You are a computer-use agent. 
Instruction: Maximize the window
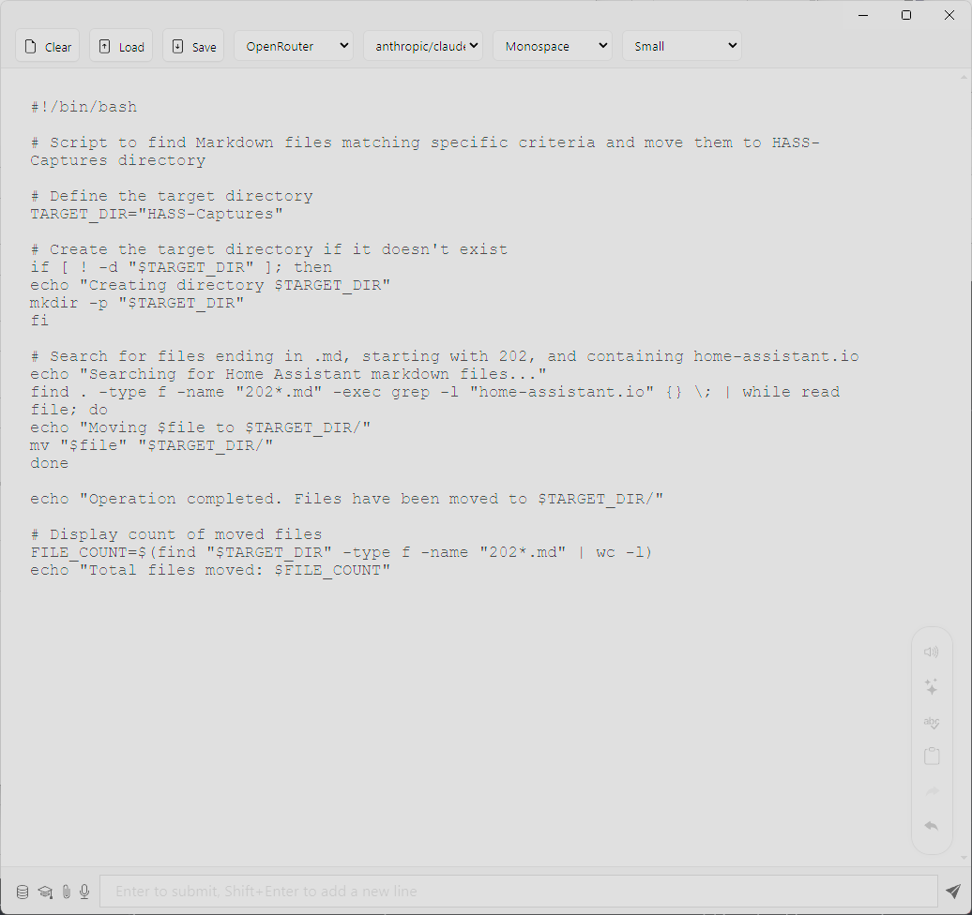click(x=906, y=15)
